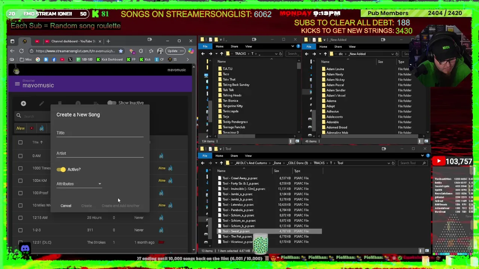Check the box for 1-2-3 song

20,230
